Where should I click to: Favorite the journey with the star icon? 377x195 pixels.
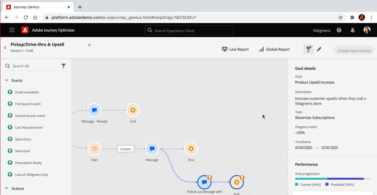89,45
